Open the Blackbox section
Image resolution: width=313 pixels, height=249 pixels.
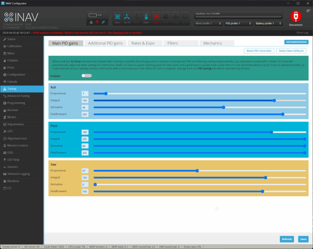(x=22, y=181)
